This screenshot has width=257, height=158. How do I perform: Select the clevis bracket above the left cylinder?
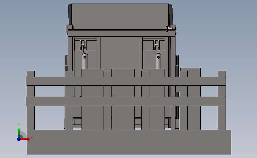pyautogui.click(x=83, y=45)
